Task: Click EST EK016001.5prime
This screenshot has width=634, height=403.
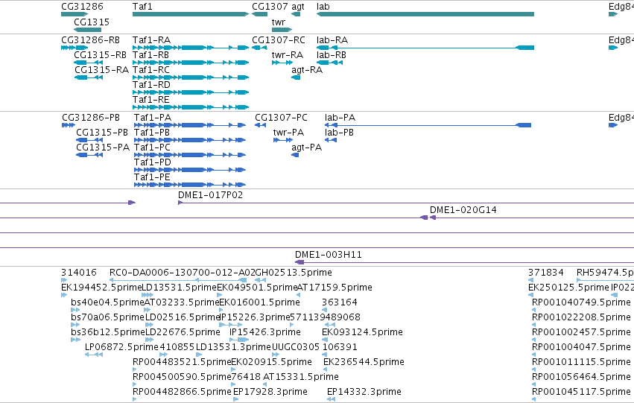Action: tap(221, 310)
